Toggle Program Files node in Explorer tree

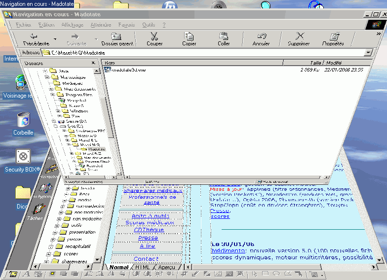pos(52,95)
